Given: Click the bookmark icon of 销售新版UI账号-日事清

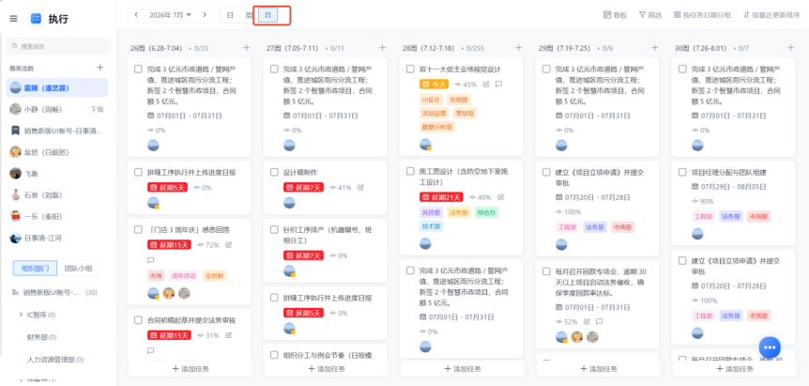Looking at the screenshot, I should coord(15,131).
